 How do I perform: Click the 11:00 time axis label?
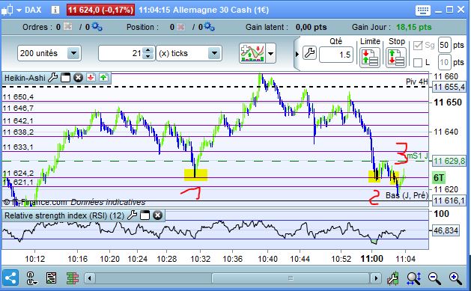[x=372, y=259]
